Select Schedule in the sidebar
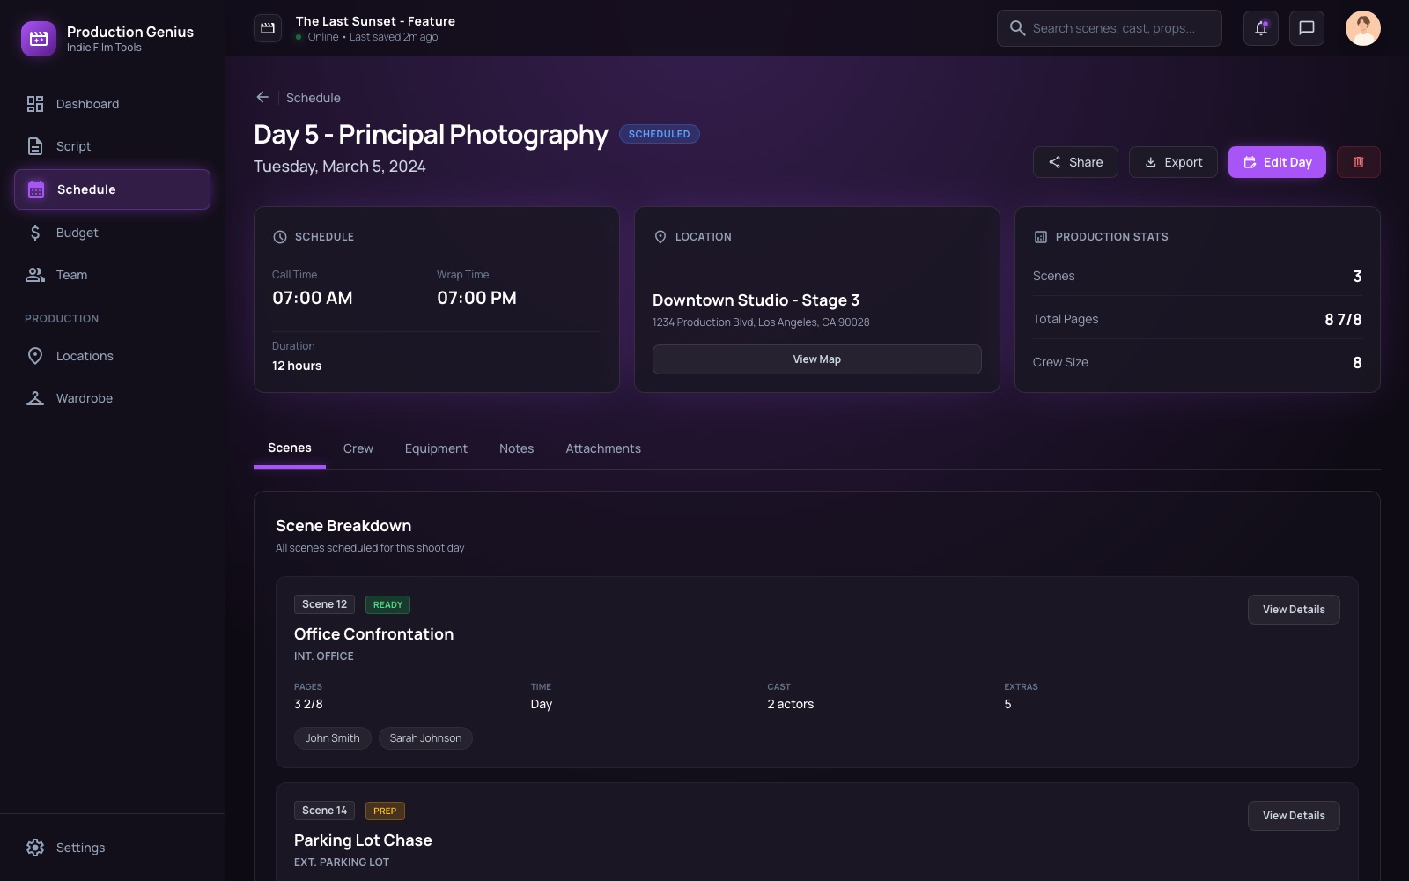The width and height of the screenshot is (1409, 881). tap(112, 189)
